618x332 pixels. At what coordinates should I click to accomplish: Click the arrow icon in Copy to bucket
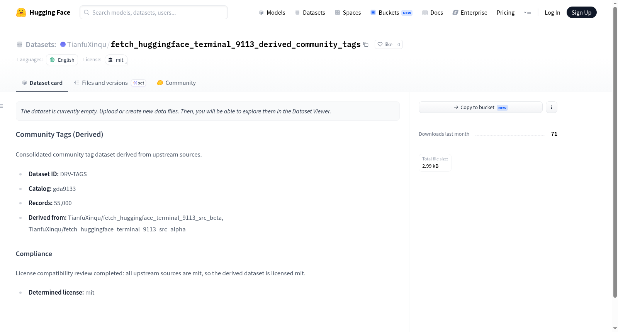(x=456, y=107)
